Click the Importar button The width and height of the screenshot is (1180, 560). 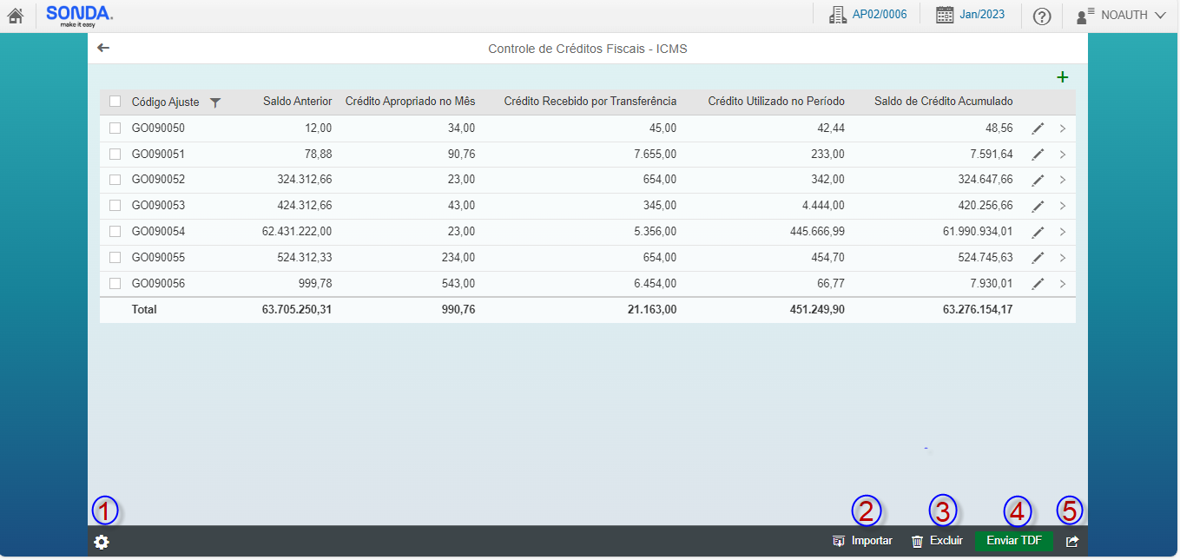pyautogui.click(x=862, y=541)
